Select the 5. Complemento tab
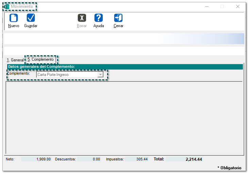This screenshot has width=249, height=174. pyautogui.click(x=41, y=59)
